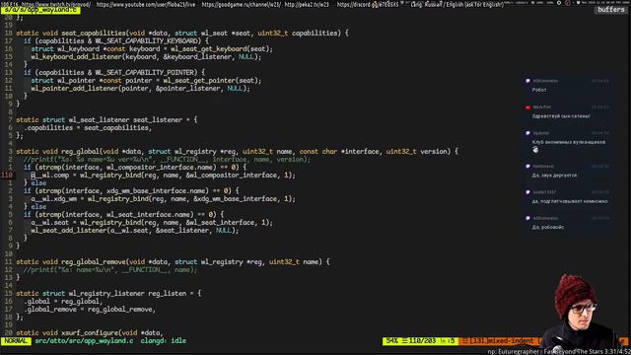Image resolution: width=631 pixels, height=355 pixels.
Task: Click the 'static void reg_global_remove' line
Action: (x=173, y=262)
